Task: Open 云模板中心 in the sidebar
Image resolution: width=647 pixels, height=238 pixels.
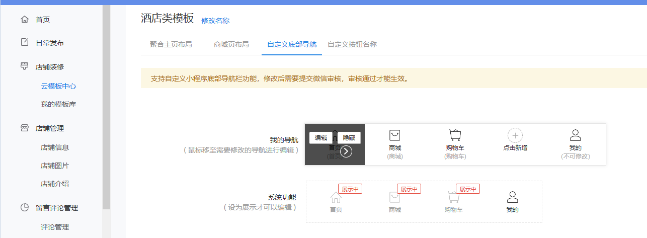Action: [58, 86]
